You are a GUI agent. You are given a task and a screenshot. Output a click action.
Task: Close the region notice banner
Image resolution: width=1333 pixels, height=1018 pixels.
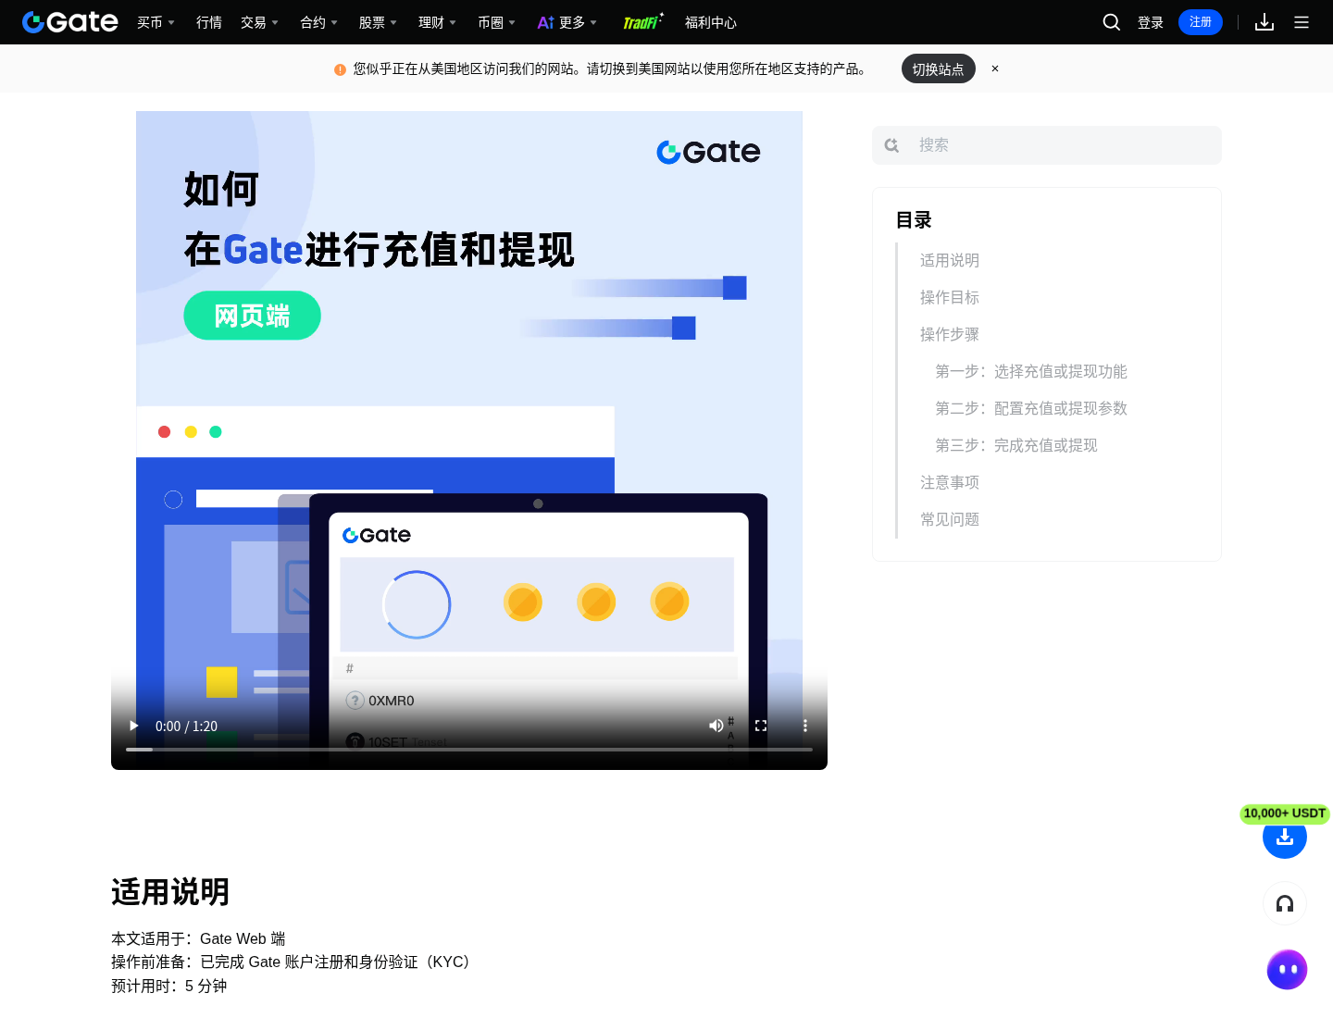pos(995,68)
